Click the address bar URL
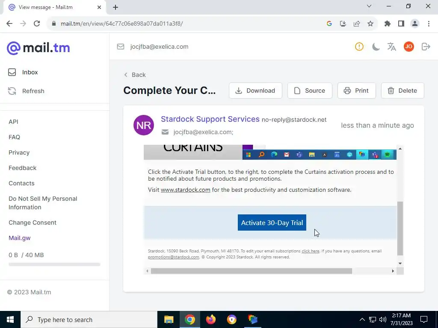 [x=122, y=24]
